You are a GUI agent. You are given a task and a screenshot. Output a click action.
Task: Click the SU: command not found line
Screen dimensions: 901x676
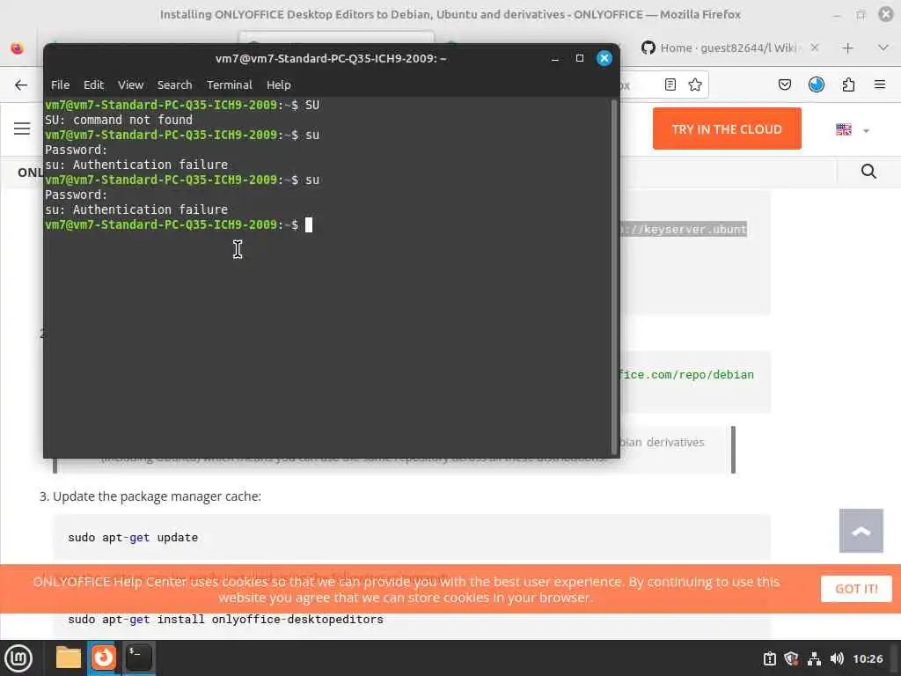tap(119, 120)
